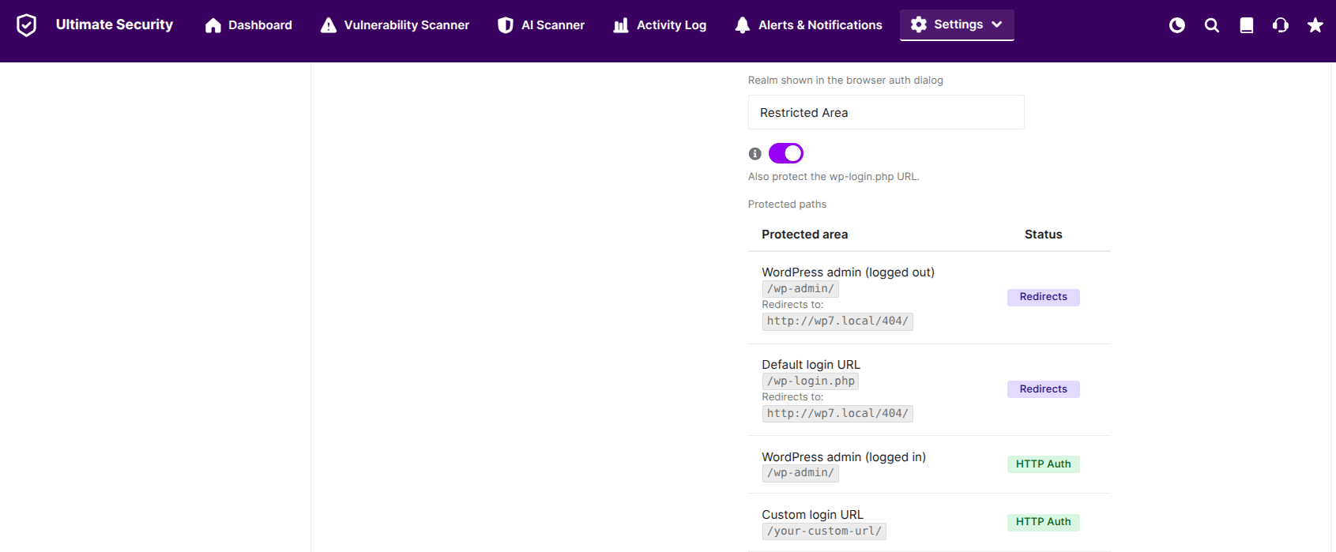The height and width of the screenshot is (552, 1336).
Task: Select /wp-admin/ under WordPress admin (logged in)
Action: click(x=800, y=473)
